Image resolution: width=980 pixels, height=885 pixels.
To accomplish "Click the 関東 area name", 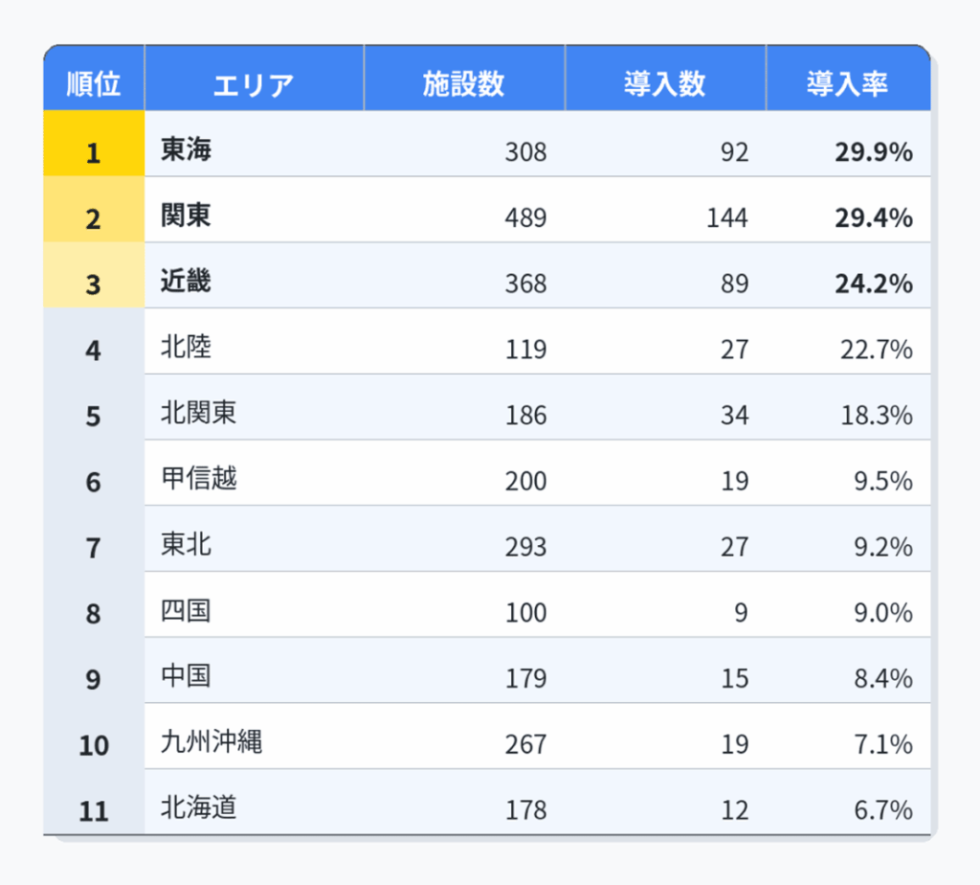I will click(187, 216).
